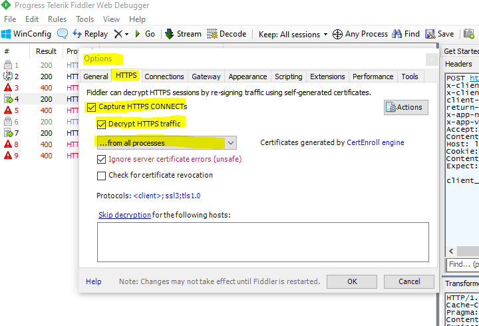This screenshot has height=326, width=479.
Task: Click the comment speech bubble icon
Action: coord(63,34)
